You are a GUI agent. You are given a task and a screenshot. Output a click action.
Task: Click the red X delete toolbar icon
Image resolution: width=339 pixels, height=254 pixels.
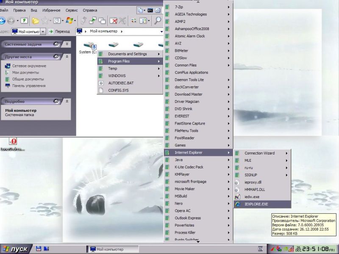113,20
